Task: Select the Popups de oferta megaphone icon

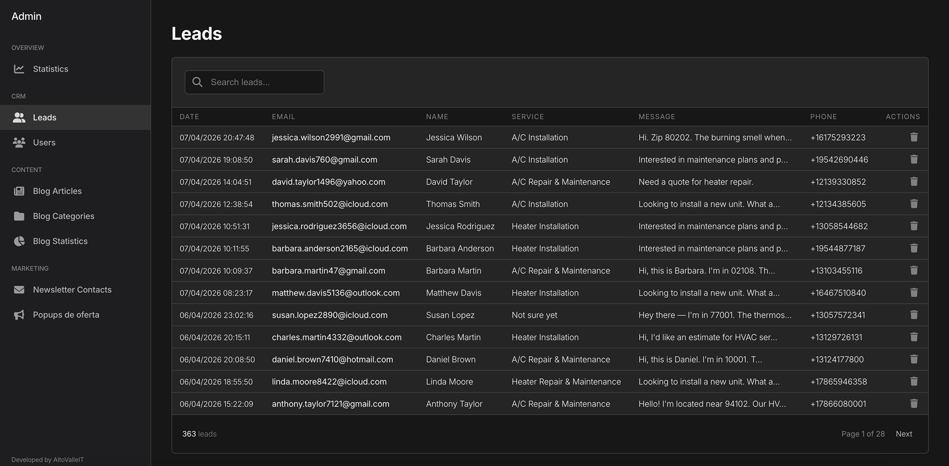Action: 19,314
